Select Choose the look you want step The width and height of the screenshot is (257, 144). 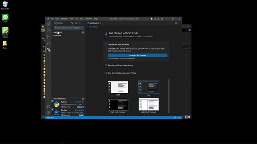[118, 44]
